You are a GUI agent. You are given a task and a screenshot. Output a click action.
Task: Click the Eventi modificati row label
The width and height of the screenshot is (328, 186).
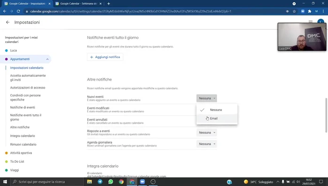click(98, 108)
